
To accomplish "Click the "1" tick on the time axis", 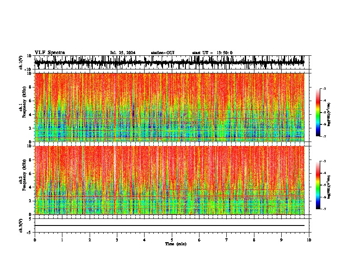I will (62, 240).
